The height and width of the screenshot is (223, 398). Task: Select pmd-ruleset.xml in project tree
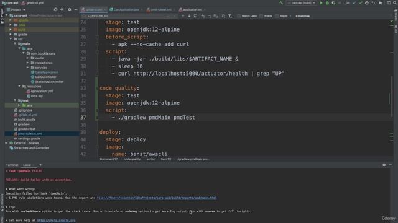(x=30, y=134)
